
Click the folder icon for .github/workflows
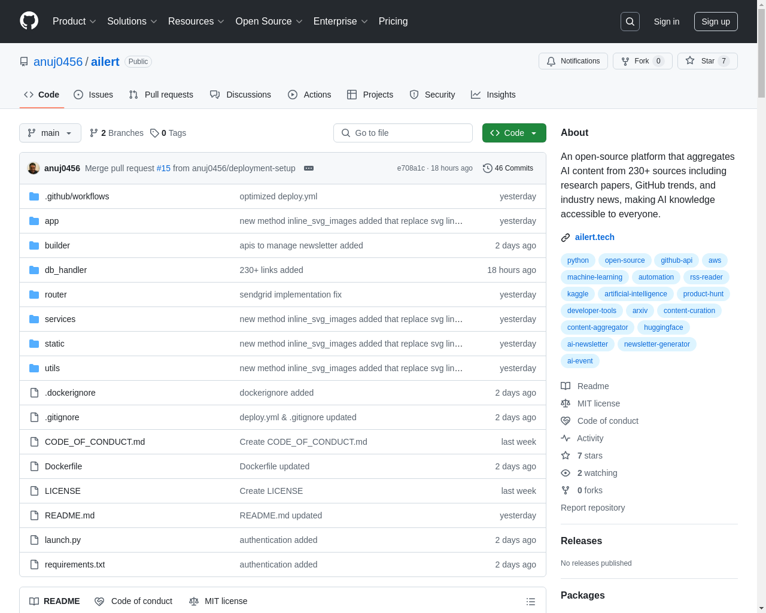click(34, 196)
